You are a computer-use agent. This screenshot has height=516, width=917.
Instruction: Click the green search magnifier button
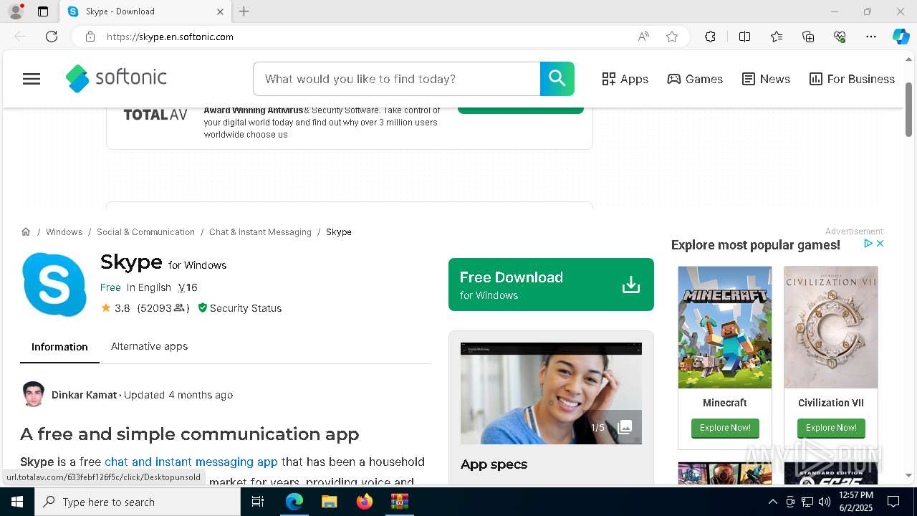tap(557, 79)
